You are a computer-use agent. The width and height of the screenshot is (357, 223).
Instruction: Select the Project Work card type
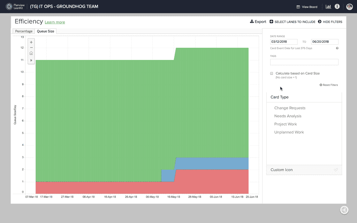(286, 124)
